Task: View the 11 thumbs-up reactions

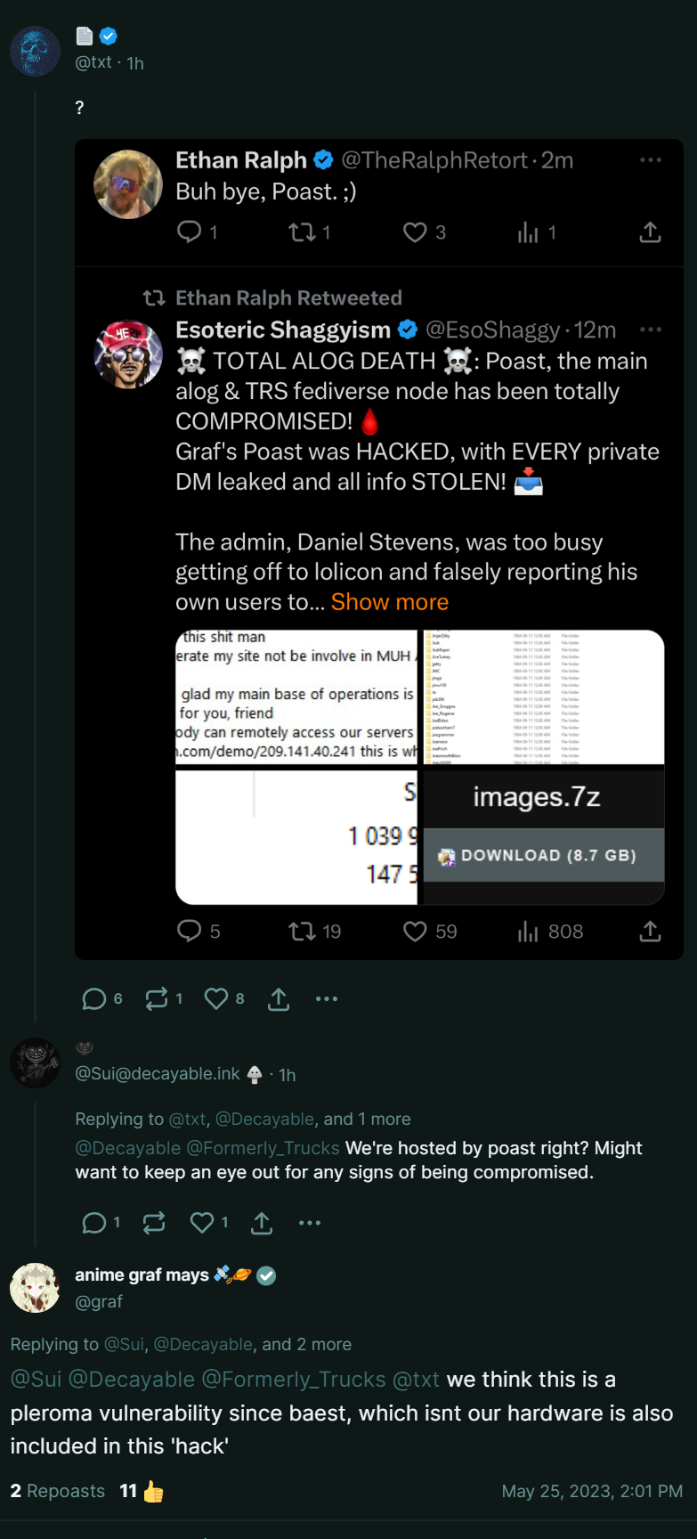Action: pos(142,1491)
